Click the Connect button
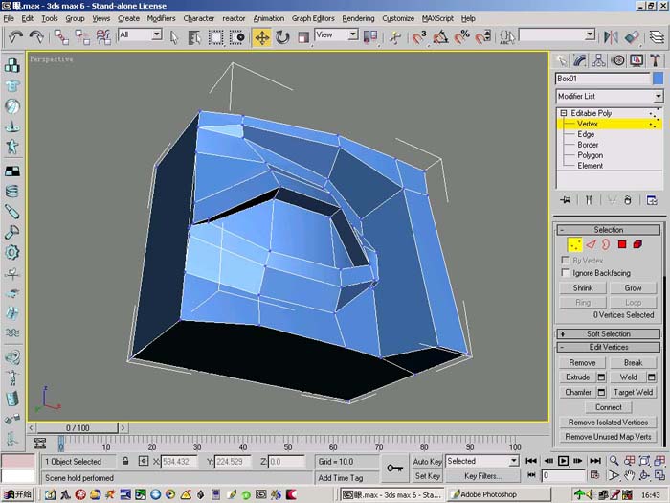The image size is (670, 503). click(608, 407)
